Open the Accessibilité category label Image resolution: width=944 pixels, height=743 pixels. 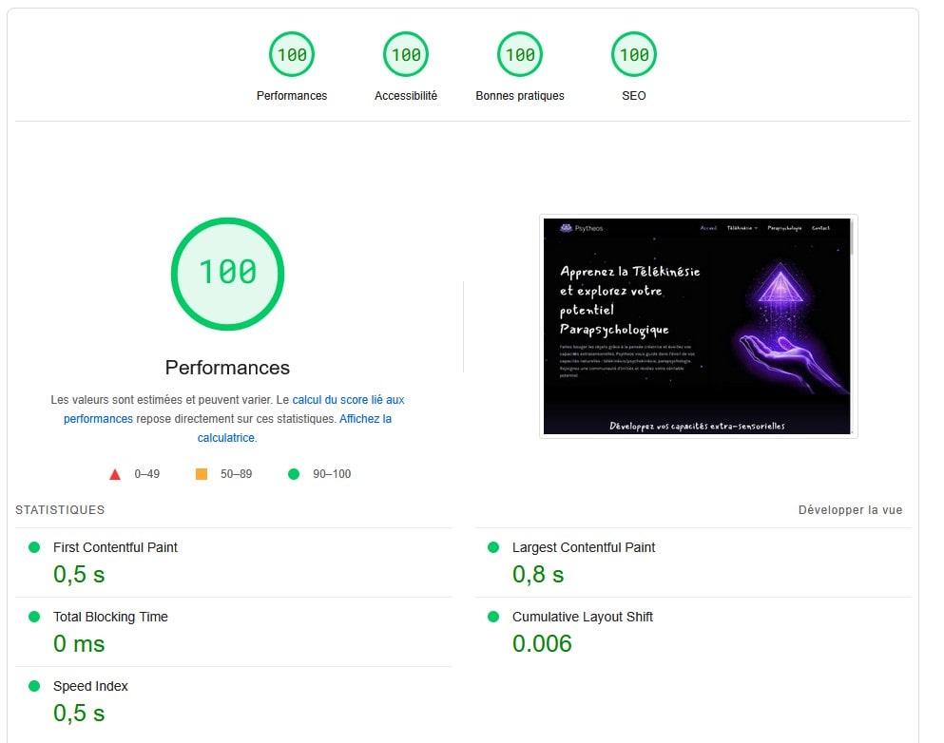point(406,96)
